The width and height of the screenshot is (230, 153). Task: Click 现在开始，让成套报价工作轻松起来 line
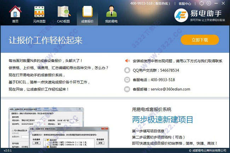pyautogui.click(x=39, y=89)
